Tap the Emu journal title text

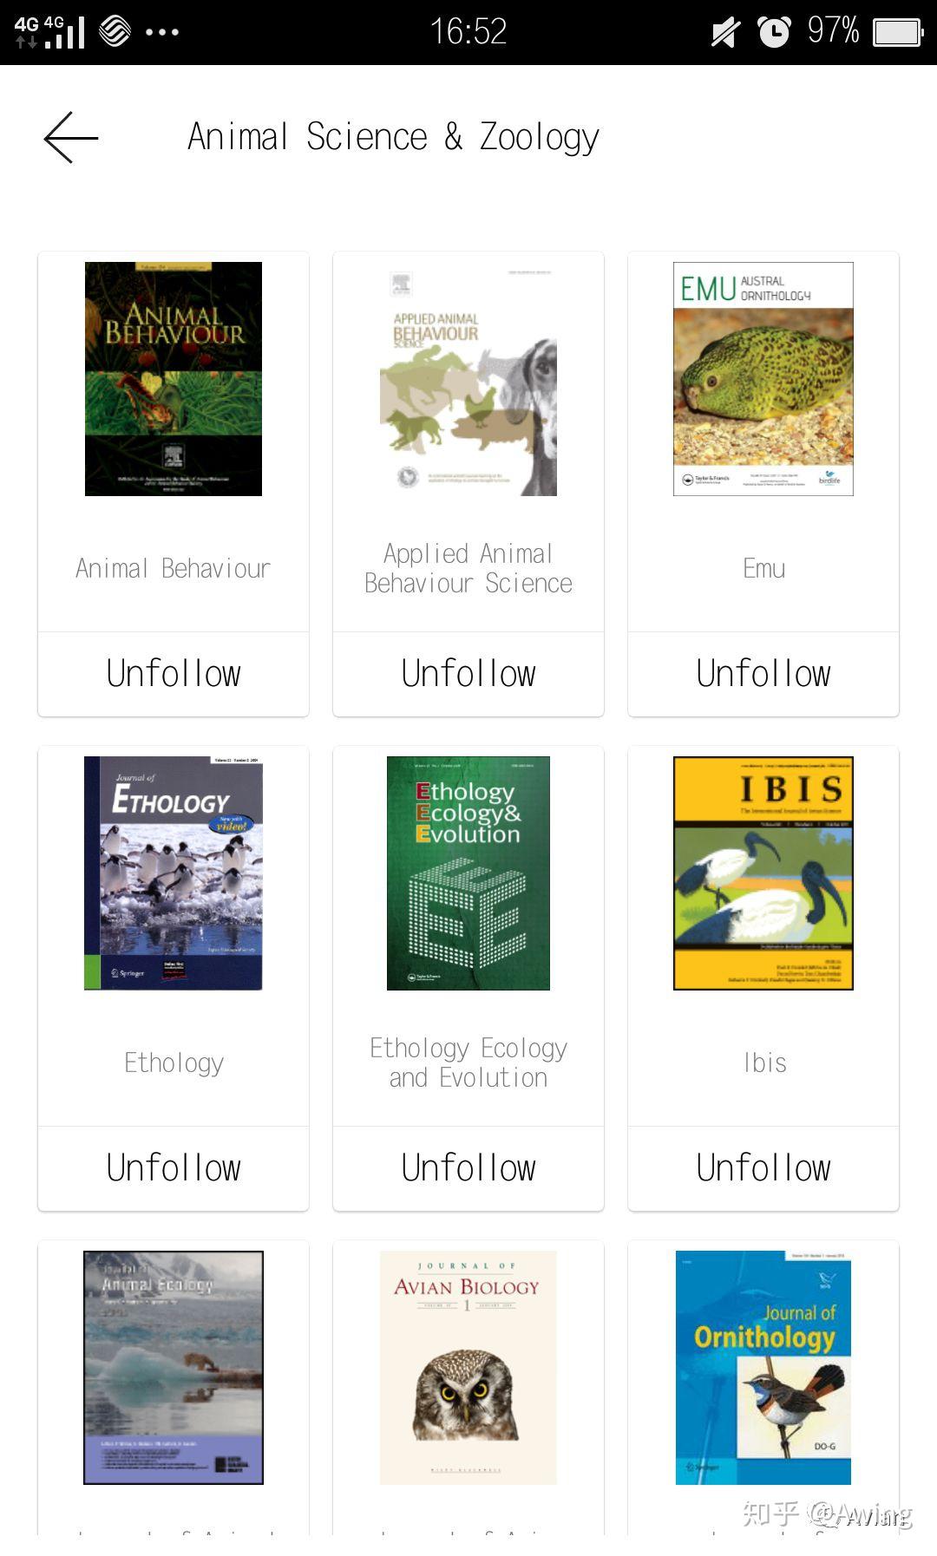(x=763, y=568)
